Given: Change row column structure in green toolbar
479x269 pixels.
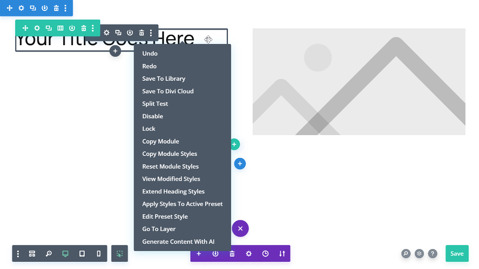Looking at the screenshot, I should click(x=60, y=28).
